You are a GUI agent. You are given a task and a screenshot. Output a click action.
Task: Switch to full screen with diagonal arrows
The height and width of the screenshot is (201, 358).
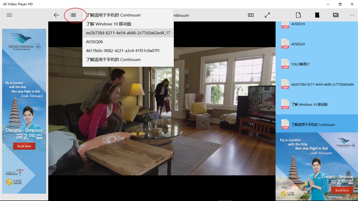267,15
